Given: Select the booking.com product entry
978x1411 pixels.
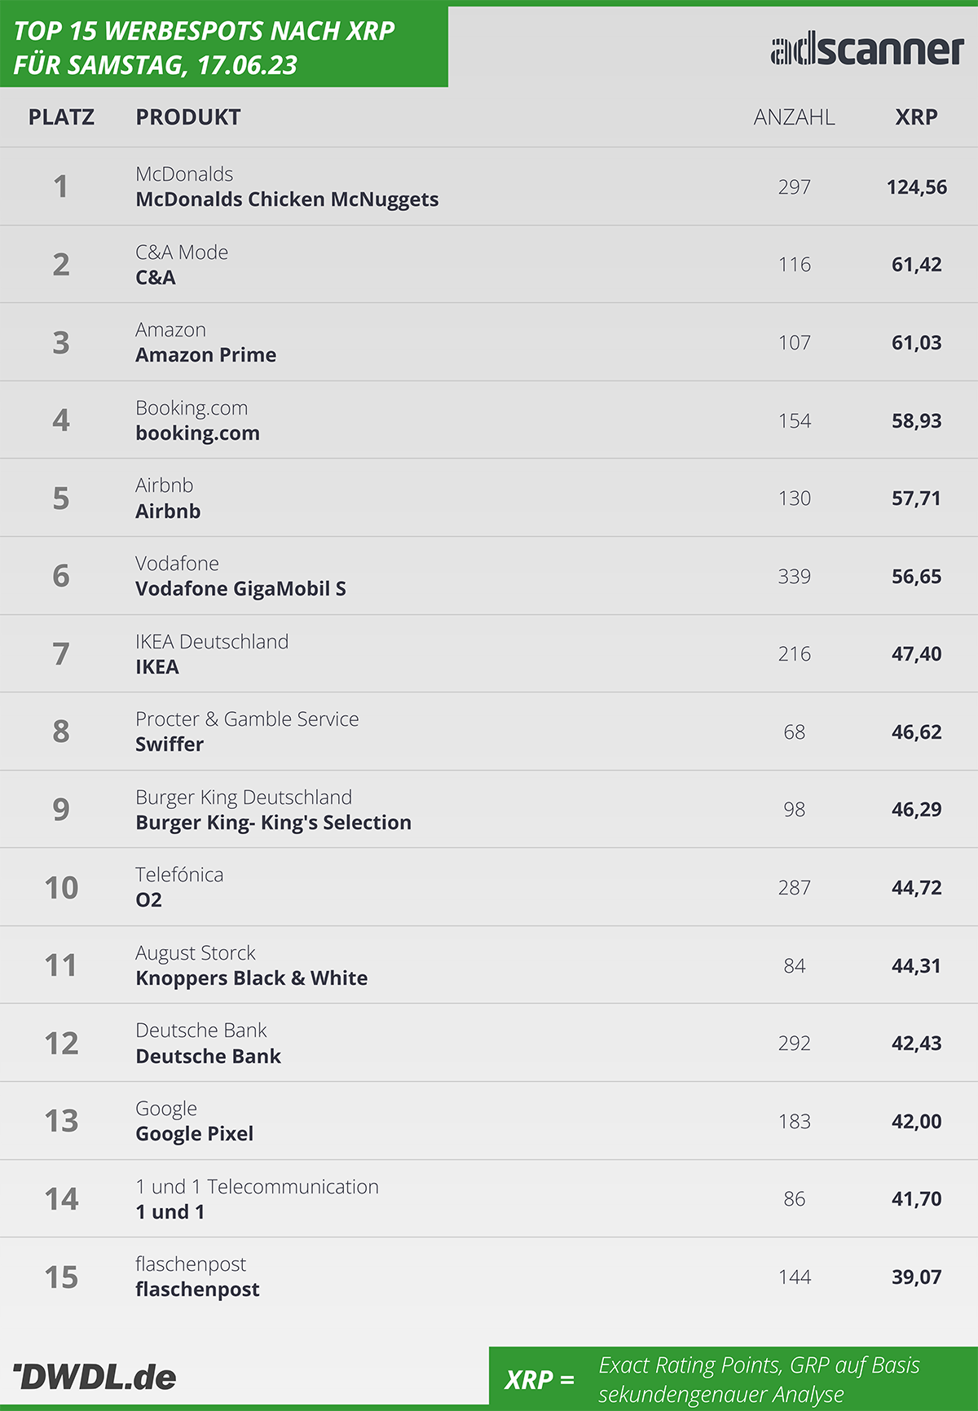Looking at the screenshot, I should point(198,433).
